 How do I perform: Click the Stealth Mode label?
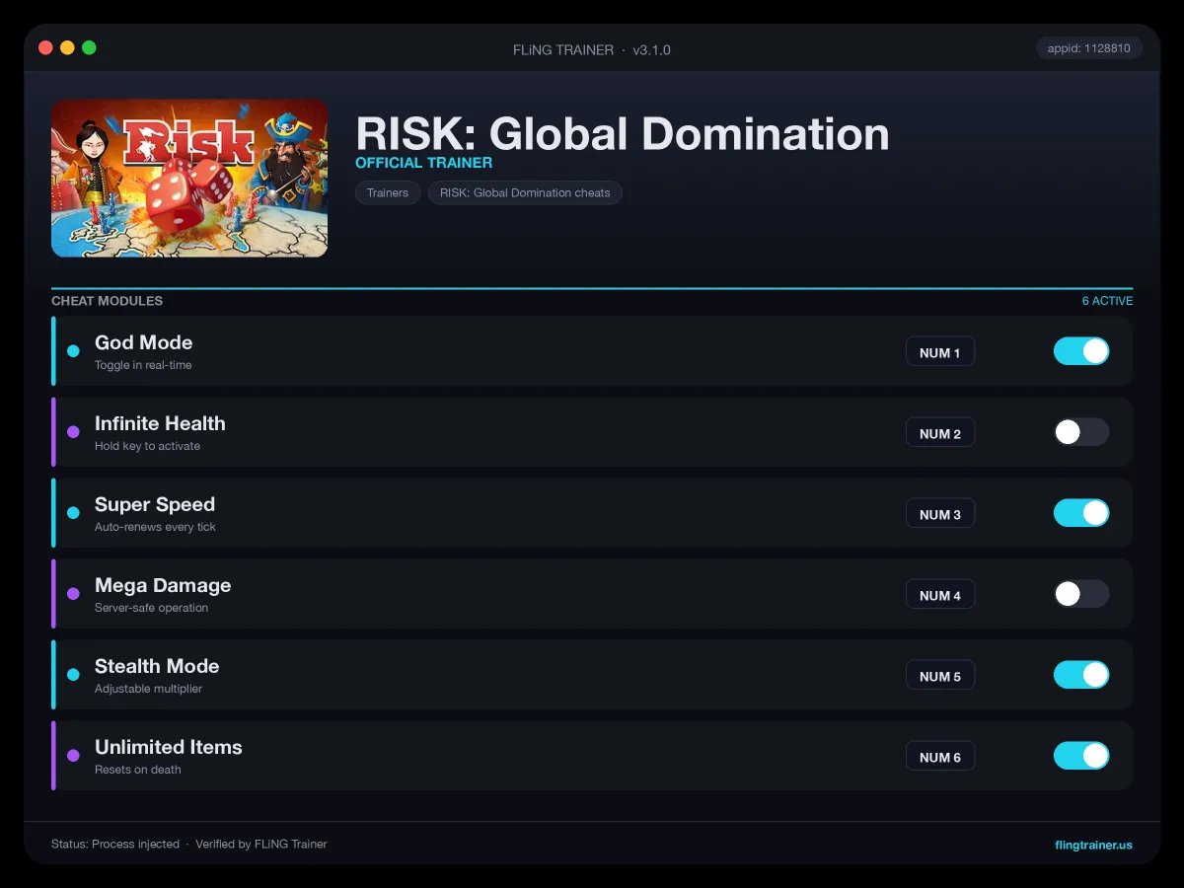click(157, 666)
